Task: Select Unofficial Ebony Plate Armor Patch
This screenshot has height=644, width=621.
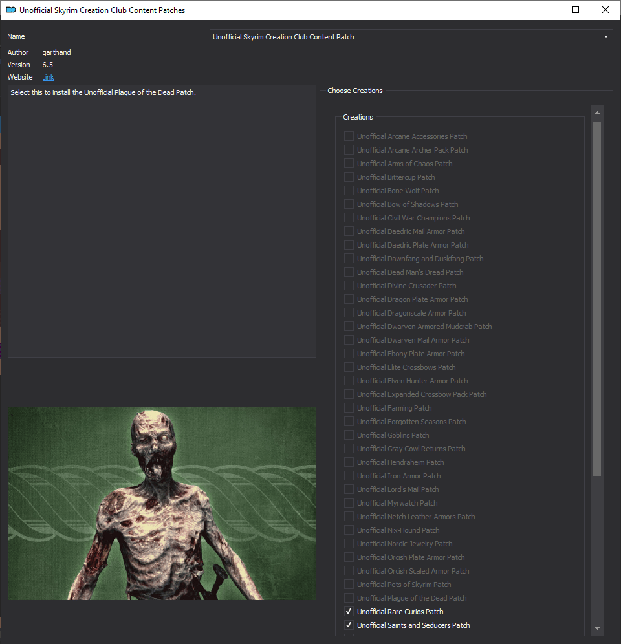Action: (349, 353)
